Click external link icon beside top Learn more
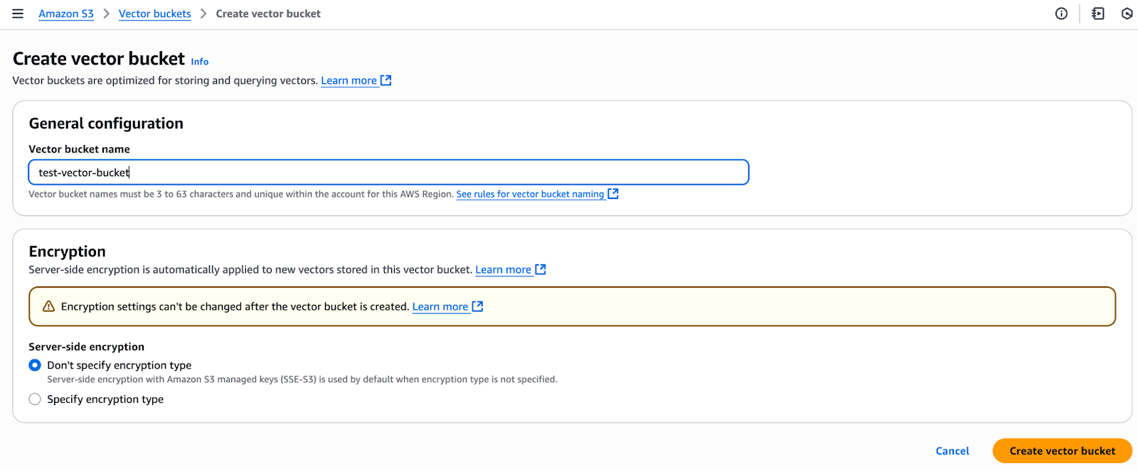This screenshot has width=1138, height=471. point(386,80)
